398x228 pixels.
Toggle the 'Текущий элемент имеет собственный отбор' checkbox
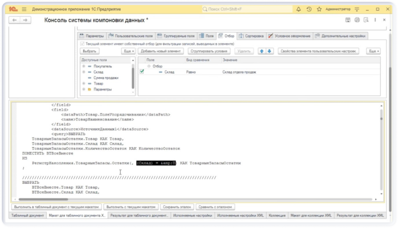click(x=82, y=44)
